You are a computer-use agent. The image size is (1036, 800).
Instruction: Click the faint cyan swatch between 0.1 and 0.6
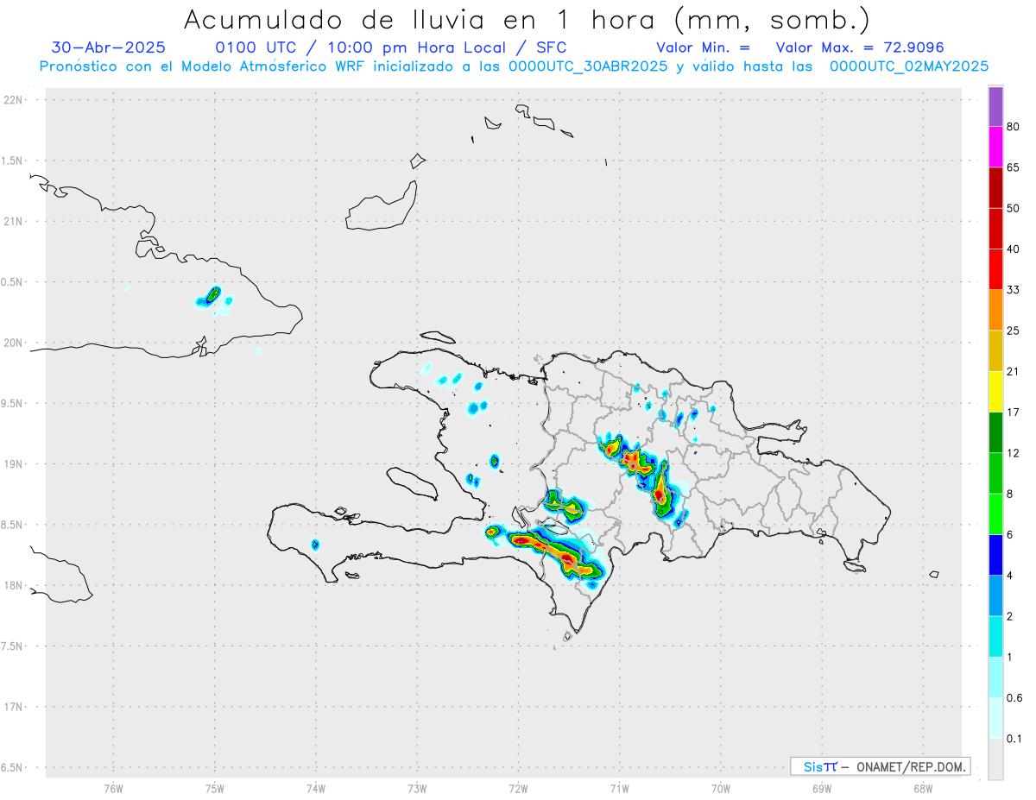(x=995, y=718)
